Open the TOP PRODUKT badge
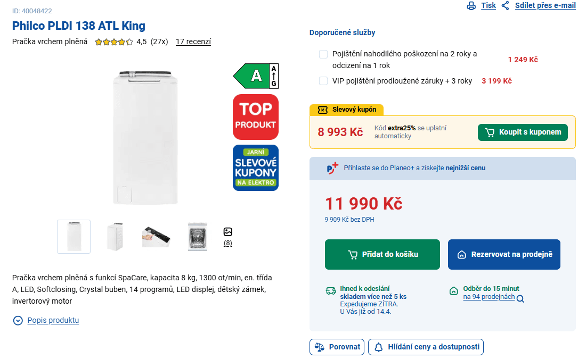Viewport: 578px width, 359px height. pos(255,116)
